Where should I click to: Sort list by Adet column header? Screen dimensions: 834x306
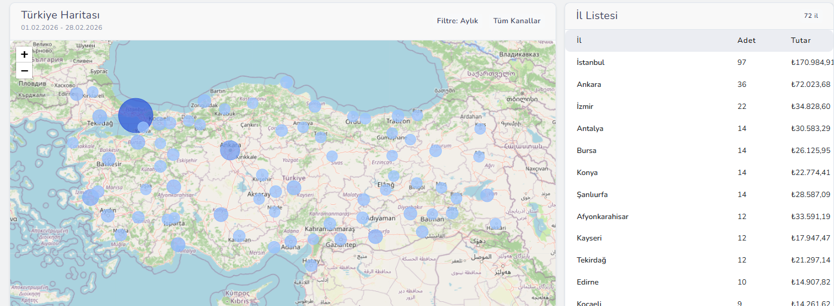pyautogui.click(x=746, y=40)
